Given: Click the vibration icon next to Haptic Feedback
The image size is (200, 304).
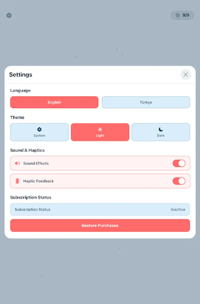Looking at the screenshot, I should 18,181.
